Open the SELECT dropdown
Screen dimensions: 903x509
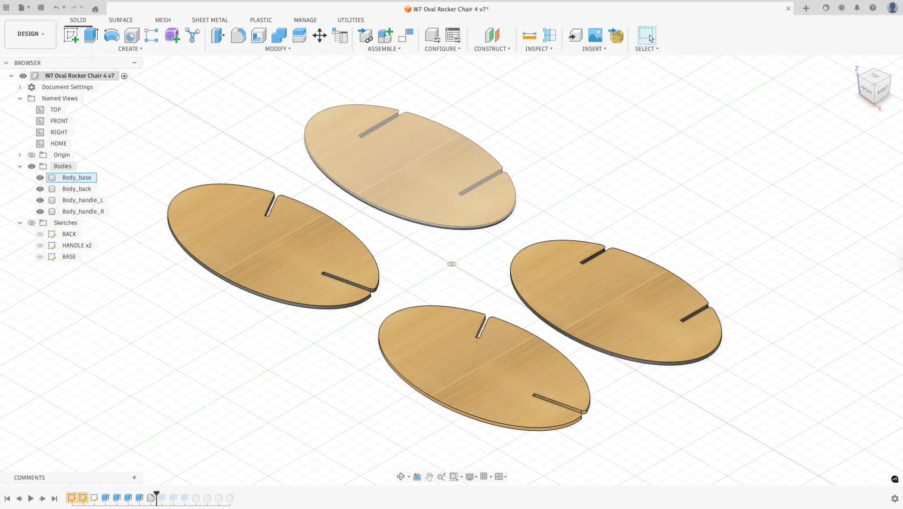click(x=647, y=49)
